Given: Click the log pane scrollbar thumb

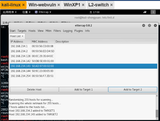Looking at the screenshot, I should coord(157,114).
